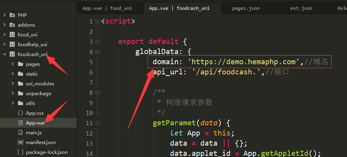Viewport: 347px width, 157px height.
Task: Expand the utils folder chevron
Action: 13,103
